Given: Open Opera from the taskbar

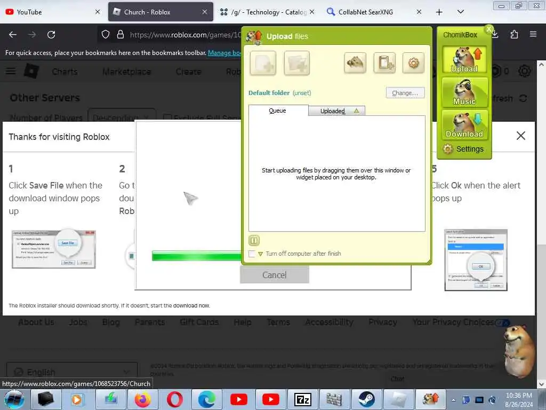Looking at the screenshot, I should (x=175, y=399).
